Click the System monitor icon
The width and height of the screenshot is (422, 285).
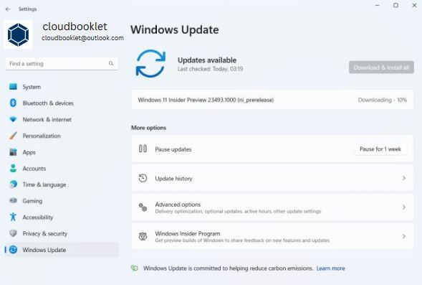point(13,87)
